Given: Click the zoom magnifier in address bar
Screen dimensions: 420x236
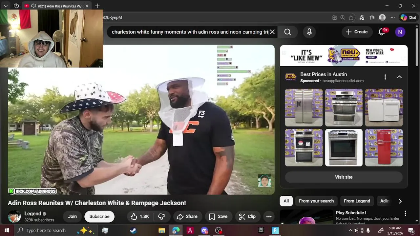Looking at the screenshot, I should pos(343,17).
